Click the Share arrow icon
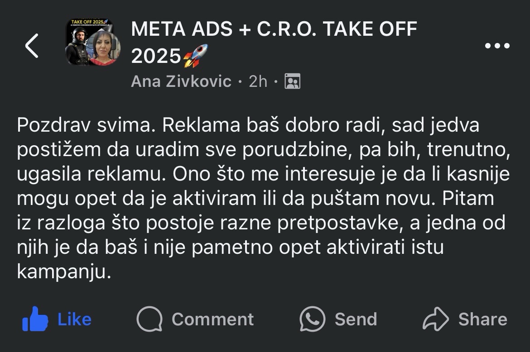 point(435,319)
